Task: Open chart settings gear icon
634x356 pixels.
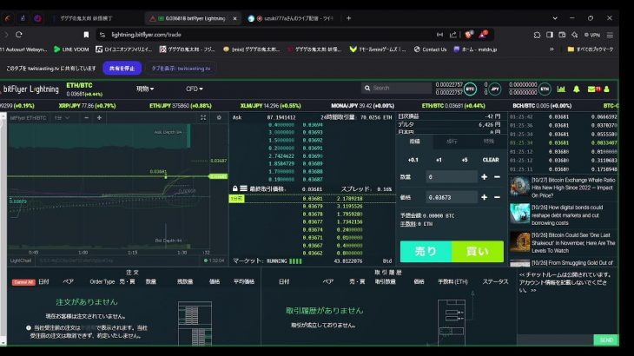Action: tap(218, 117)
